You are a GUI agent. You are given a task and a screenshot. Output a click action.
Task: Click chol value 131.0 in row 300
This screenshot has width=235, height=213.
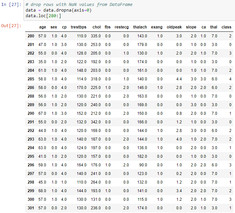click(x=96, y=199)
